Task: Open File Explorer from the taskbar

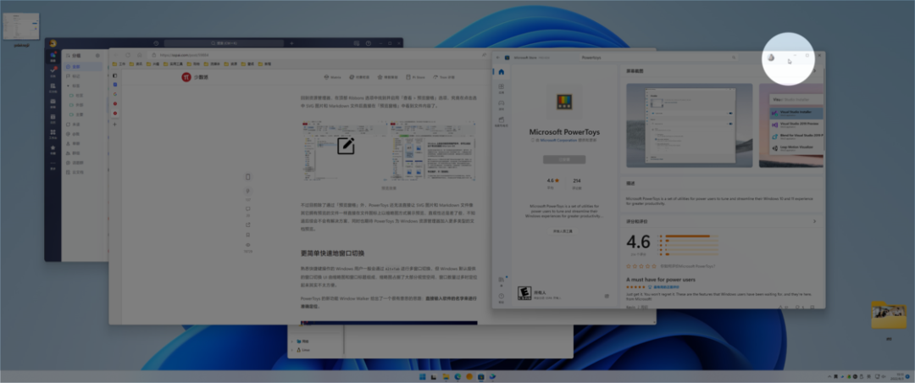Action: click(x=446, y=376)
